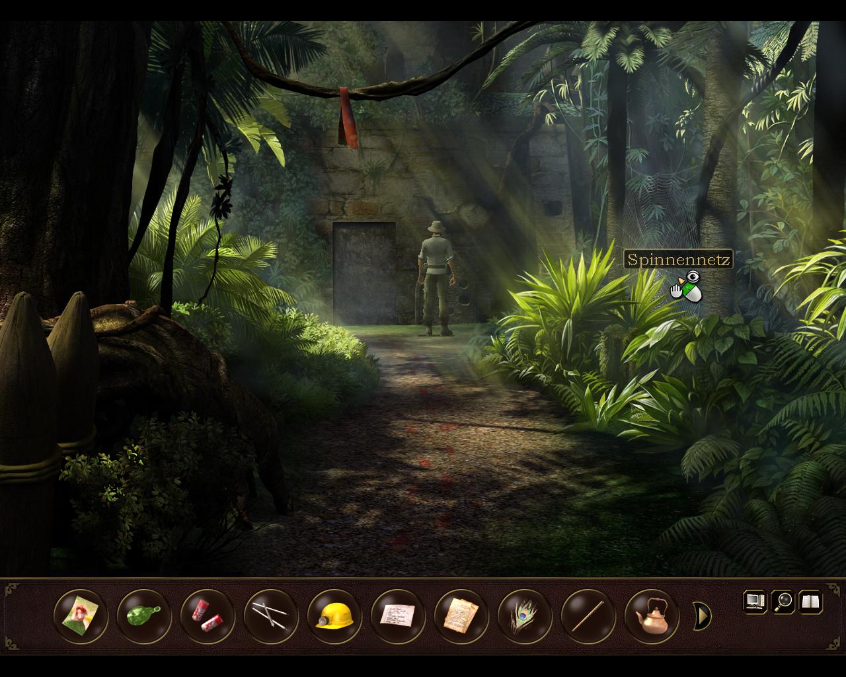Image resolution: width=846 pixels, height=677 pixels.
Task: Choose the metal needles inventory item
Action: point(271,616)
